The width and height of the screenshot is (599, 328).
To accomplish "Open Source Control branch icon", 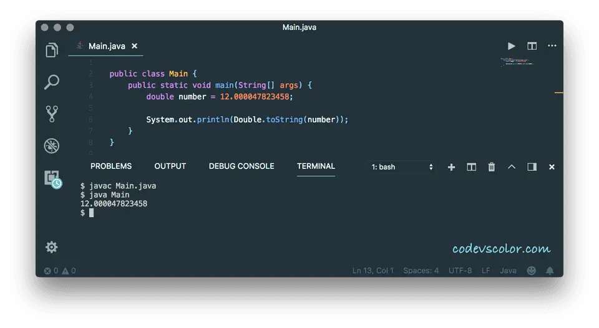I will [x=52, y=113].
